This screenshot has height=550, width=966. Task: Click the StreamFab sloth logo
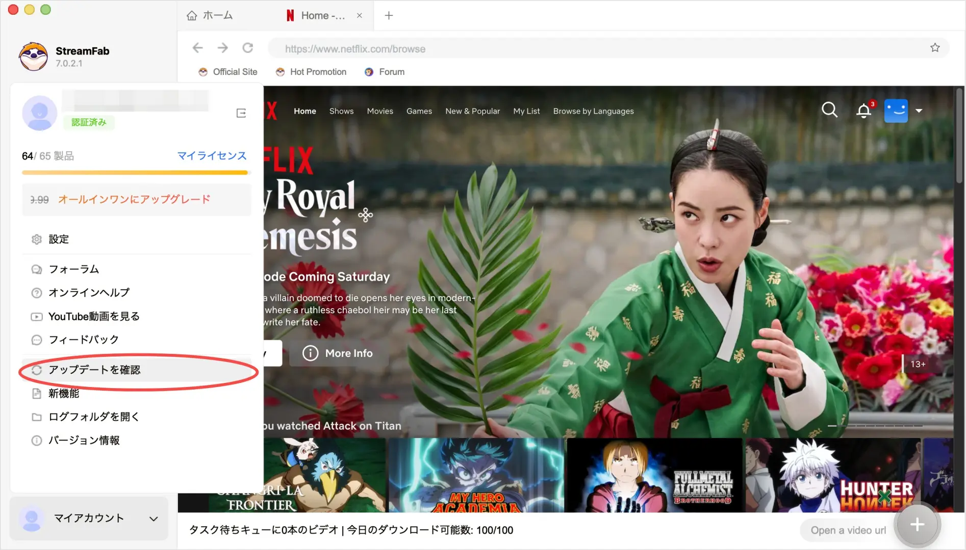tap(34, 56)
